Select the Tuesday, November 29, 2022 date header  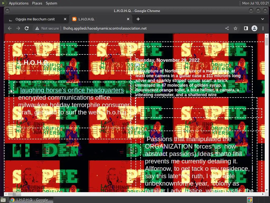pos(167,60)
